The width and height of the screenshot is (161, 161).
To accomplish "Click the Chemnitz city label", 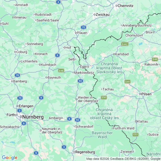I will (x=125, y=6).
